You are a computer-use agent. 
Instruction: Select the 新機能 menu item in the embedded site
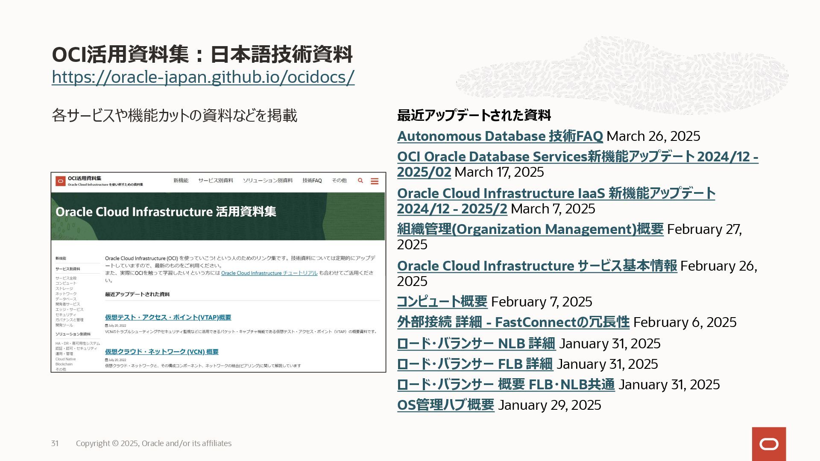pyautogui.click(x=181, y=181)
